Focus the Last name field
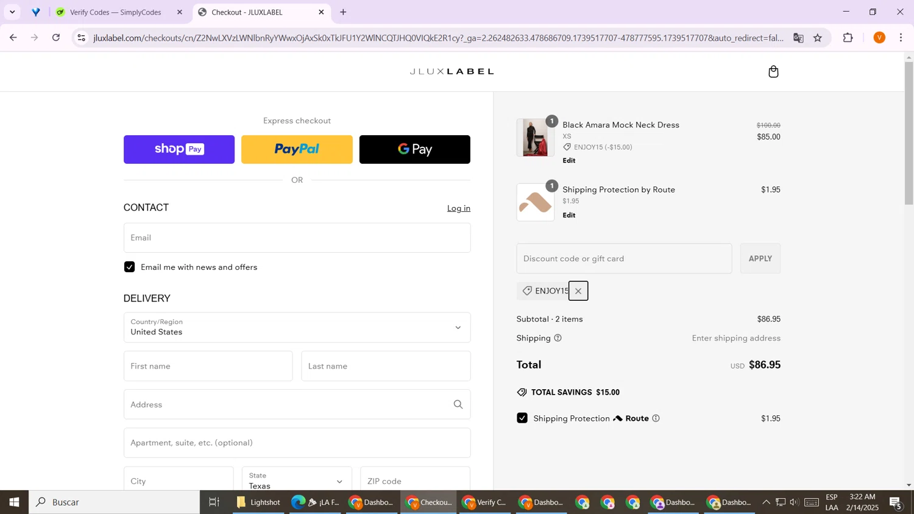The width and height of the screenshot is (914, 514). pyautogui.click(x=386, y=366)
